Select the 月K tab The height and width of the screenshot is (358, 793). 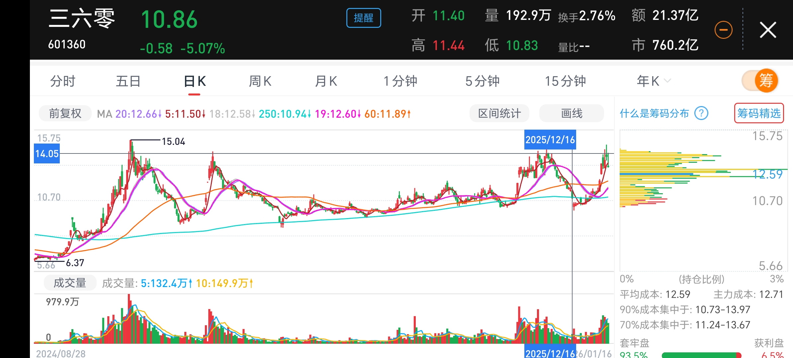[326, 81]
